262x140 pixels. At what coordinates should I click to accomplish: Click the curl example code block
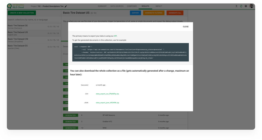[x=130, y=52]
